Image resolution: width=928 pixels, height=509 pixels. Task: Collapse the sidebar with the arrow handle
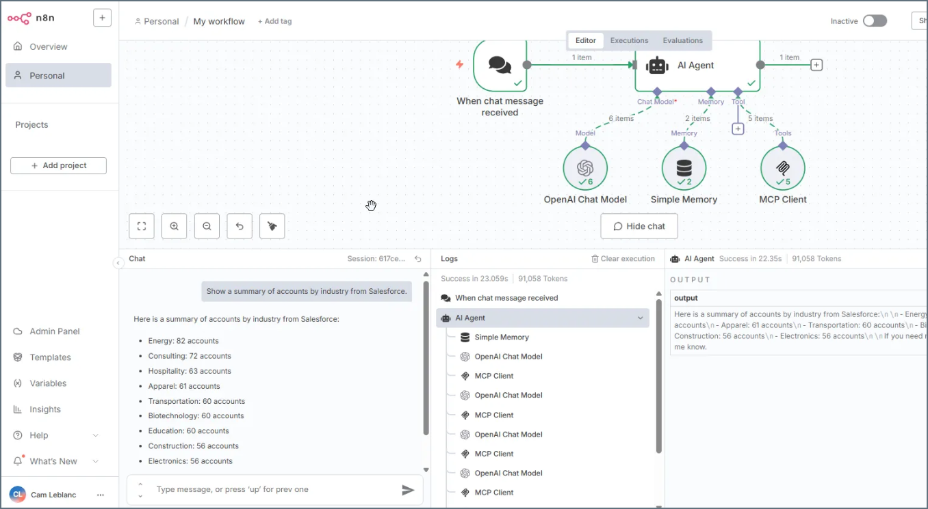pos(118,263)
